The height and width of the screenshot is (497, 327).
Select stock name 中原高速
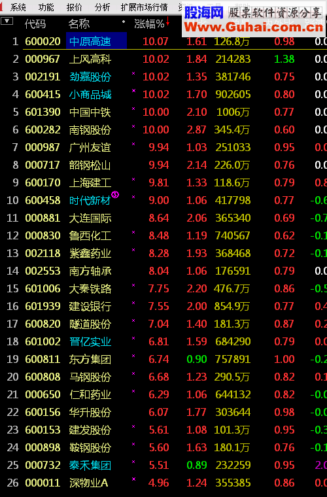pos(90,41)
